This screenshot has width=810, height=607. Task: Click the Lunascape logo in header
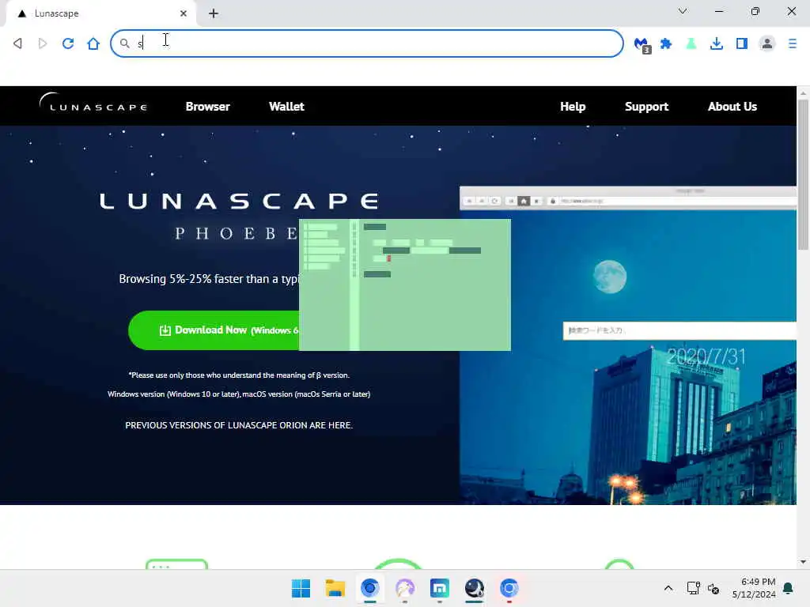coord(93,103)
